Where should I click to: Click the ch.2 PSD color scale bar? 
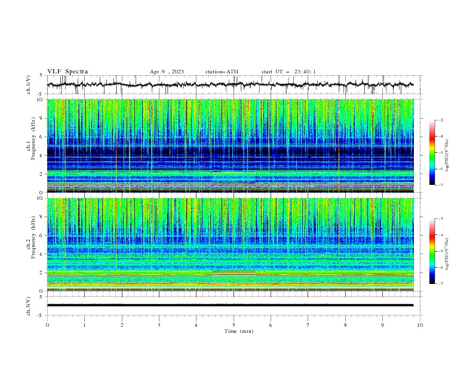pyautogui.click(x=432, y=251)
